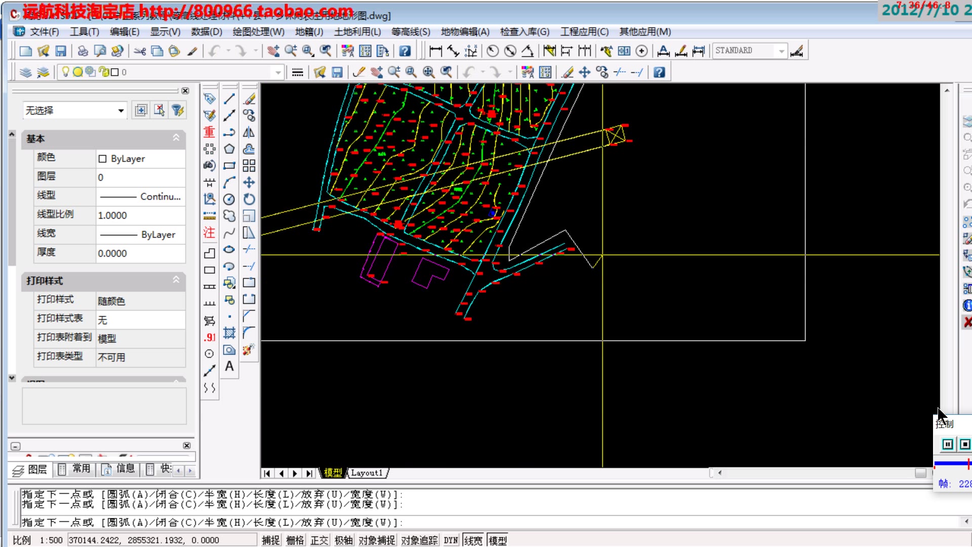Select the Array modify tool
Viewport: 972px width, 547px height.
(x=249, y=166)
